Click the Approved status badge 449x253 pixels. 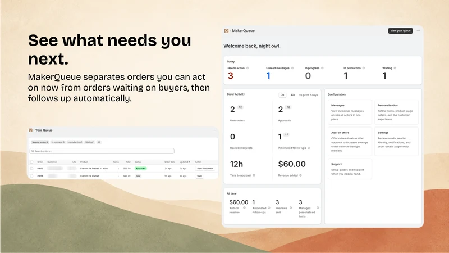pos(141,168)
